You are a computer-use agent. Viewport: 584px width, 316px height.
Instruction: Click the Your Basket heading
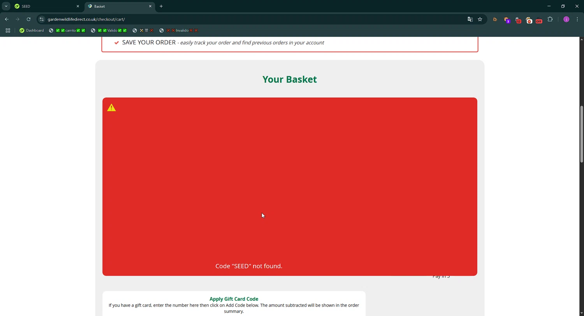click(290, 79)
